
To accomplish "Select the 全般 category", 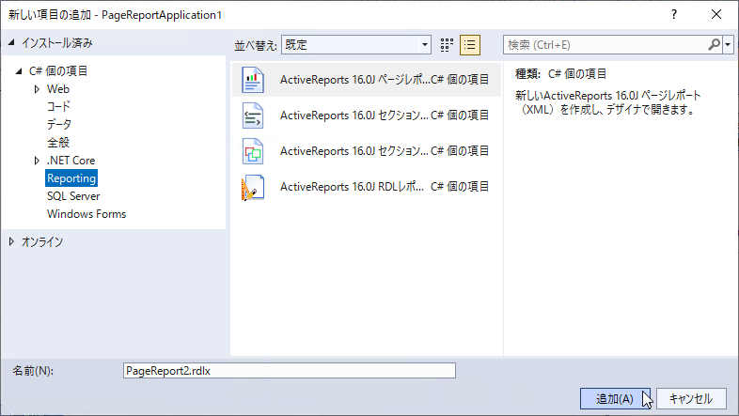I will click(x=58, y=142).
